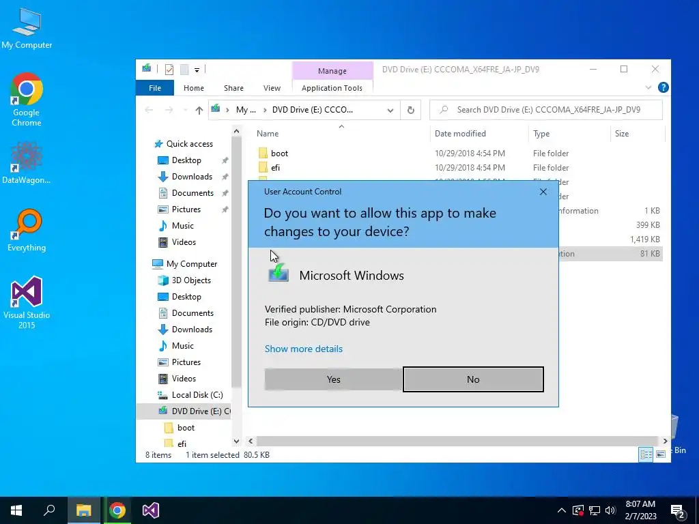Click the Back navigation arrow
Image resolution: width=699 pixels, height=524 pixels.
[x=149, y=110]
